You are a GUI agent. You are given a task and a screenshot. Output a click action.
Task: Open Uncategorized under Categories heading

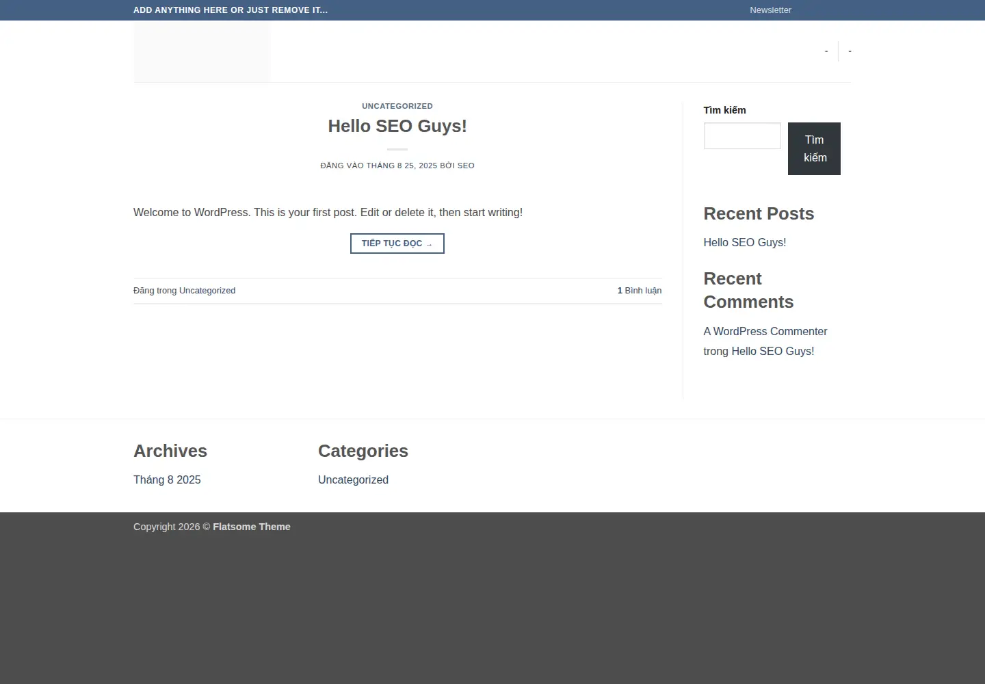point(353,480)
